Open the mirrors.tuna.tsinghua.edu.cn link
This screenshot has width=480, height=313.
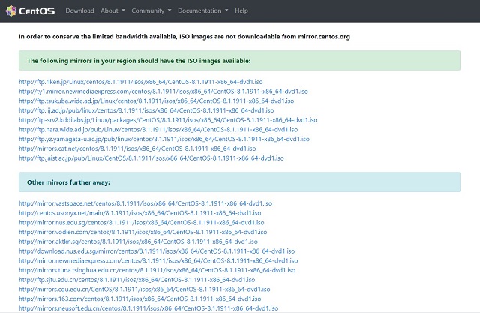click(157, 270)
